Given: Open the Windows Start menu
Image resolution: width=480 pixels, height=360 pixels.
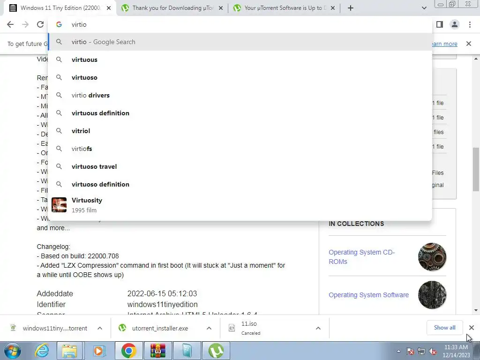Looking at the screenshot, I should 13,351.
